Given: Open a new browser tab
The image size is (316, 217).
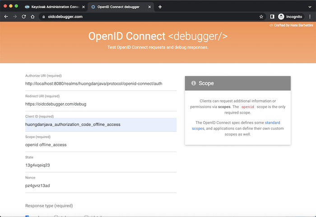Looking at the screenshot, I should pyautogui.click(x=160, y=7).
